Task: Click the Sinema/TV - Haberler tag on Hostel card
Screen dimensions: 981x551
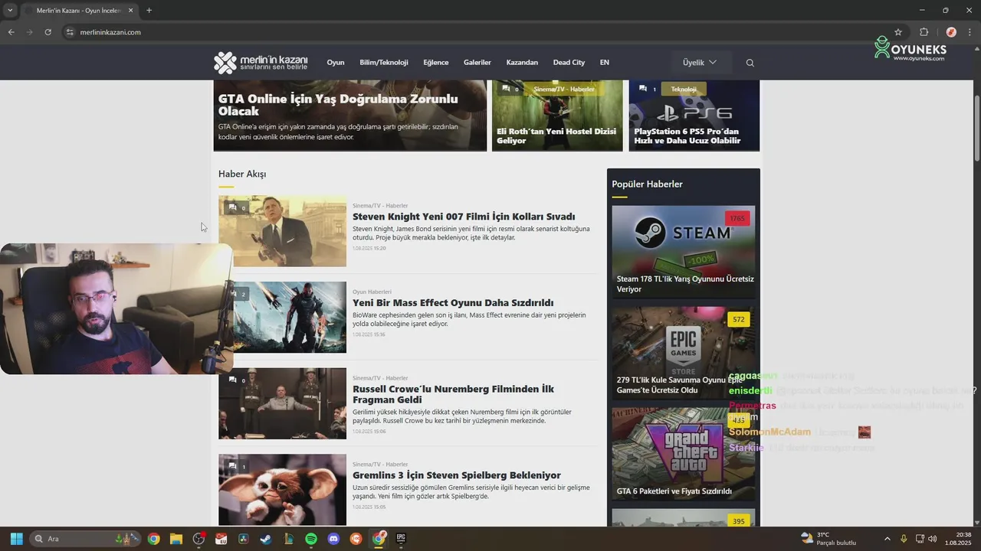Action: coord(564,90)
